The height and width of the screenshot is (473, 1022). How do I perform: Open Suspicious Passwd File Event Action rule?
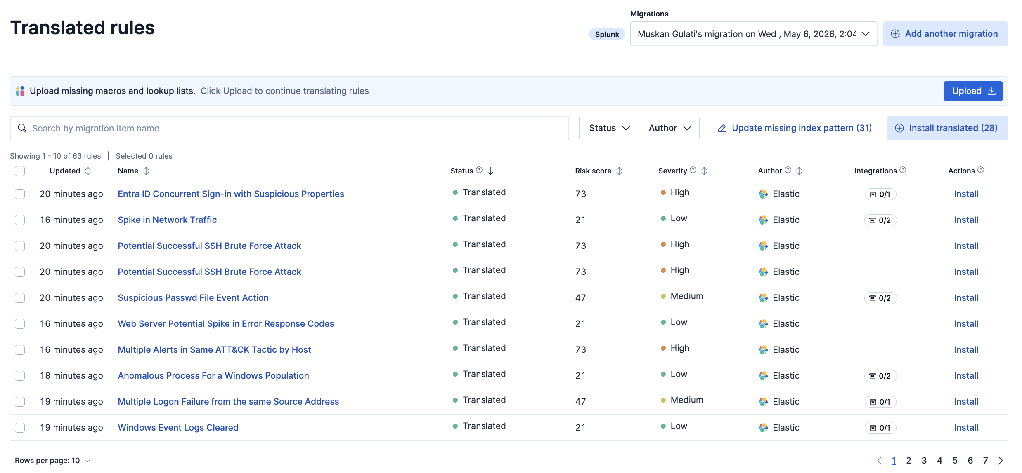(193, 298)
